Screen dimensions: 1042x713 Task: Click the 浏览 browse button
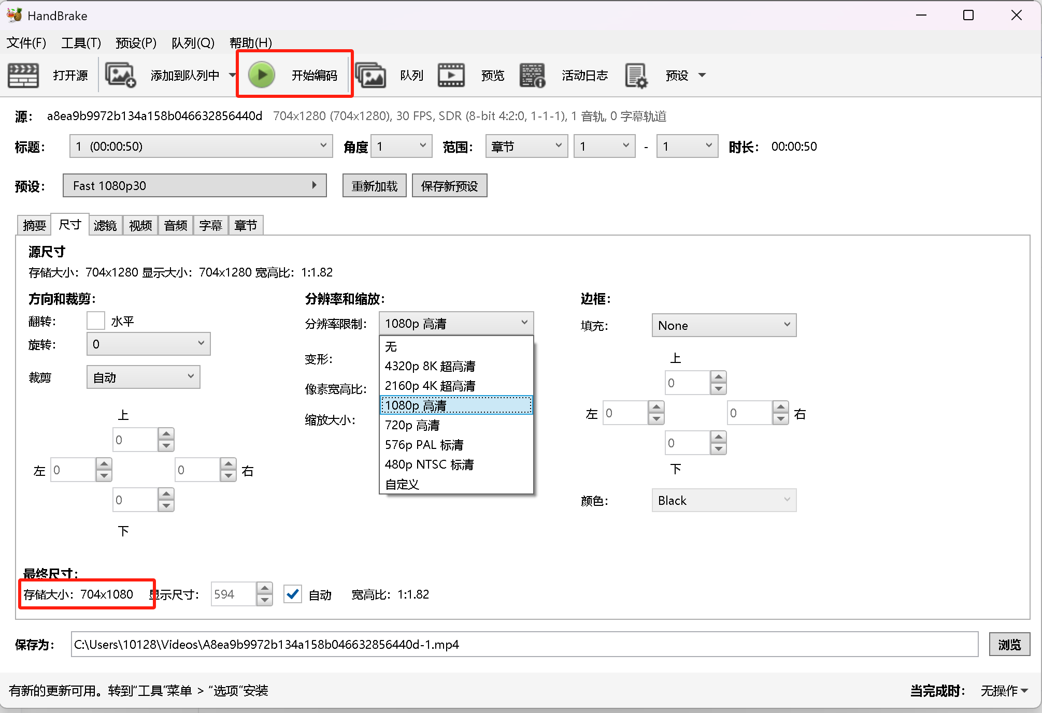[x=1009, y=644]
